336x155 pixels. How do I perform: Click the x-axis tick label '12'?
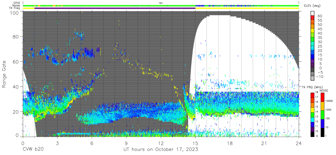[x=161, y=143]
